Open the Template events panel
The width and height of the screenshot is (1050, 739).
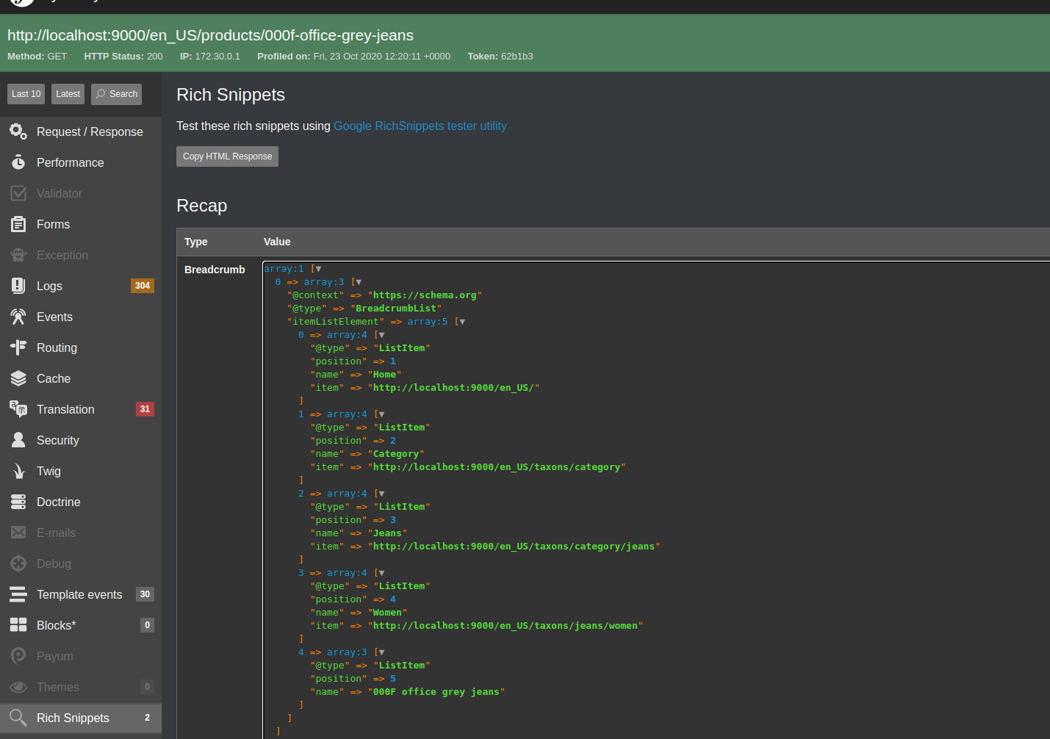coord(79,594)
